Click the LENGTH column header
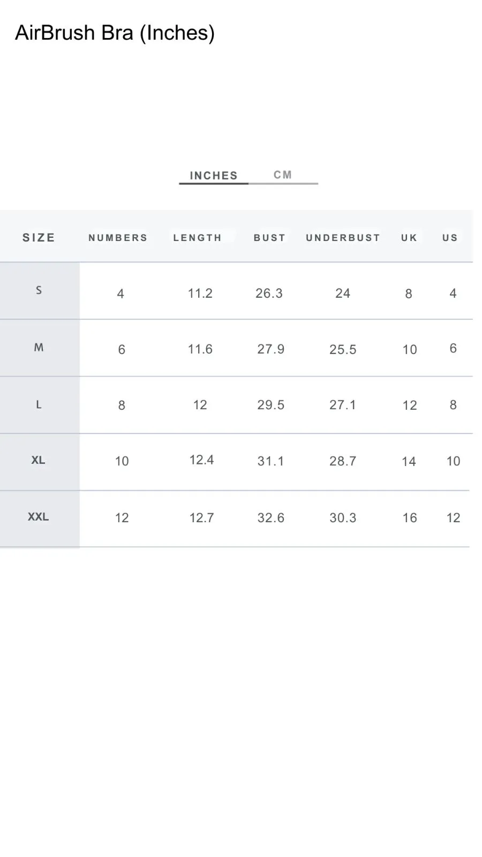482x857 pixels. click(x=197, y=237)
